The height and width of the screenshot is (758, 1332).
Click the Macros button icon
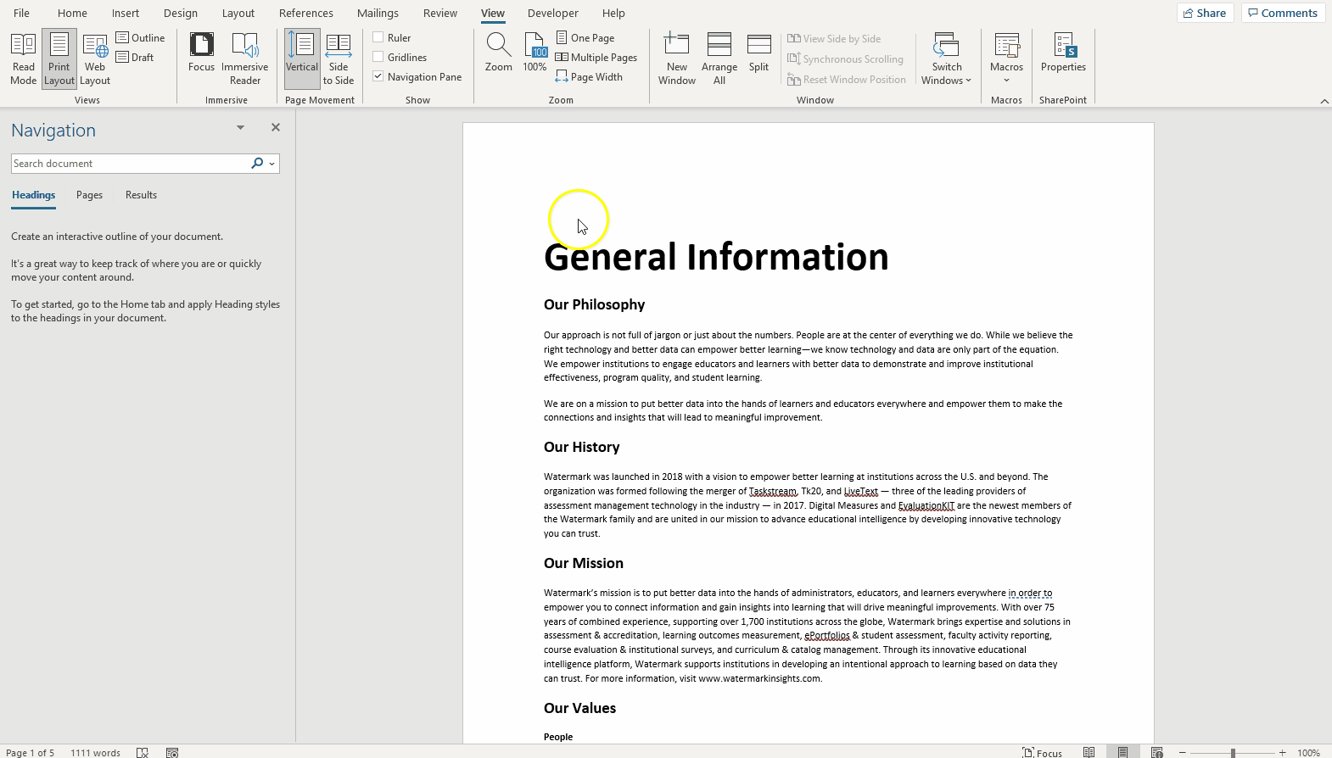(1007, 47)
